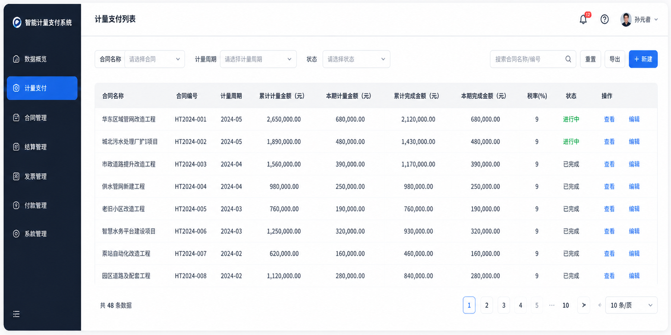This screenshot has width=671, height=335.
Task: Click the disabled previous arrow in pagination
Action: [599, 305]
